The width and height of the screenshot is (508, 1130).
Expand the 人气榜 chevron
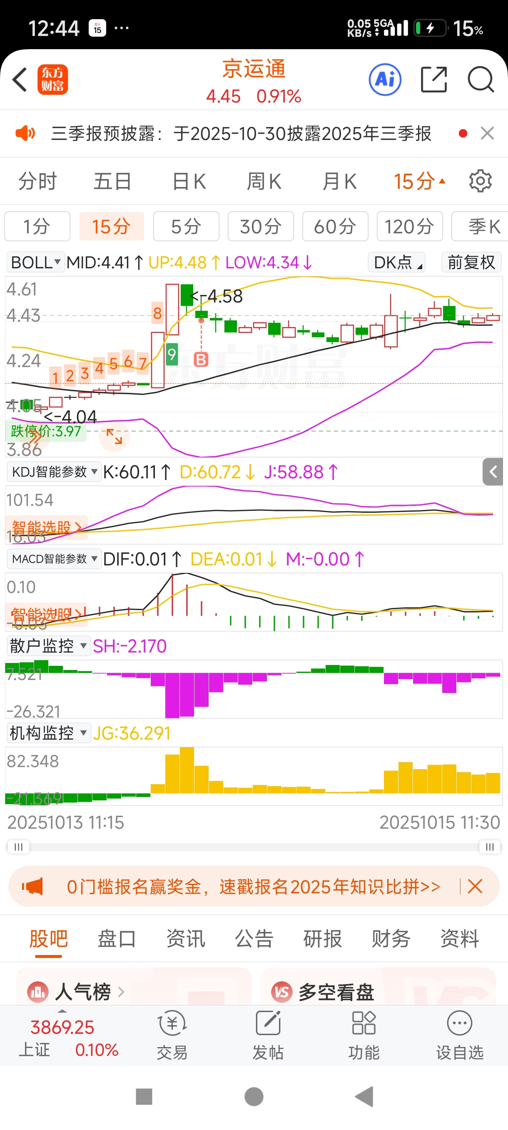[122, 992]
